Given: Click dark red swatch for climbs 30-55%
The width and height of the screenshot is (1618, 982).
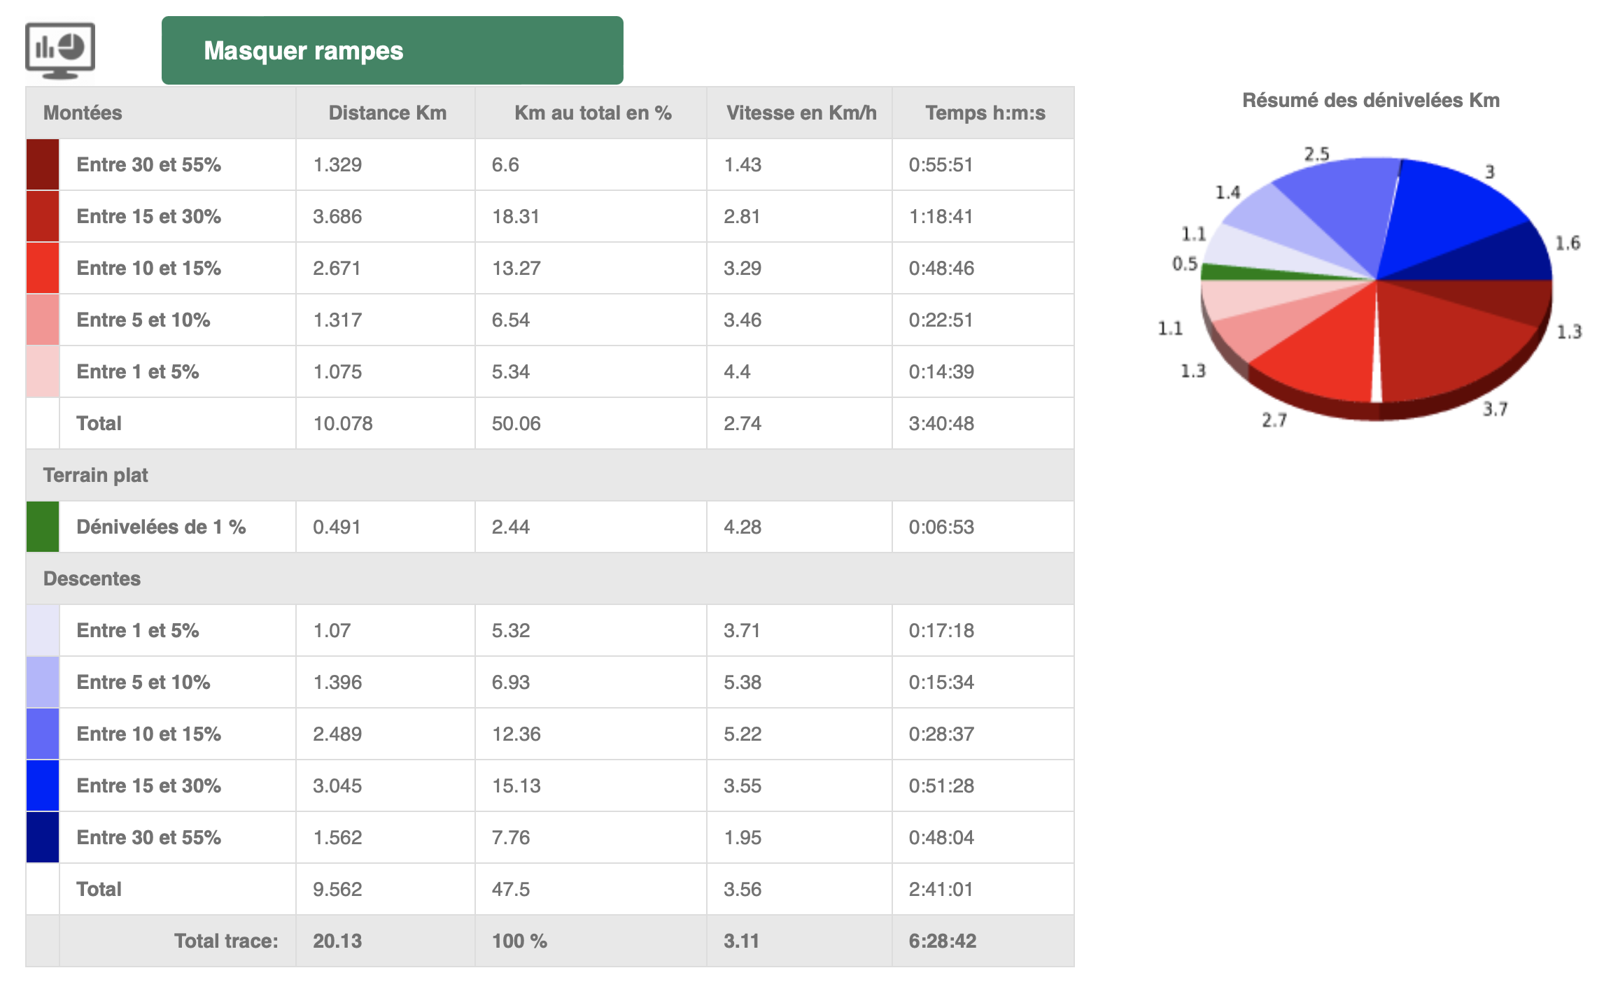Looking at the screenshot, I should (43, 164).
